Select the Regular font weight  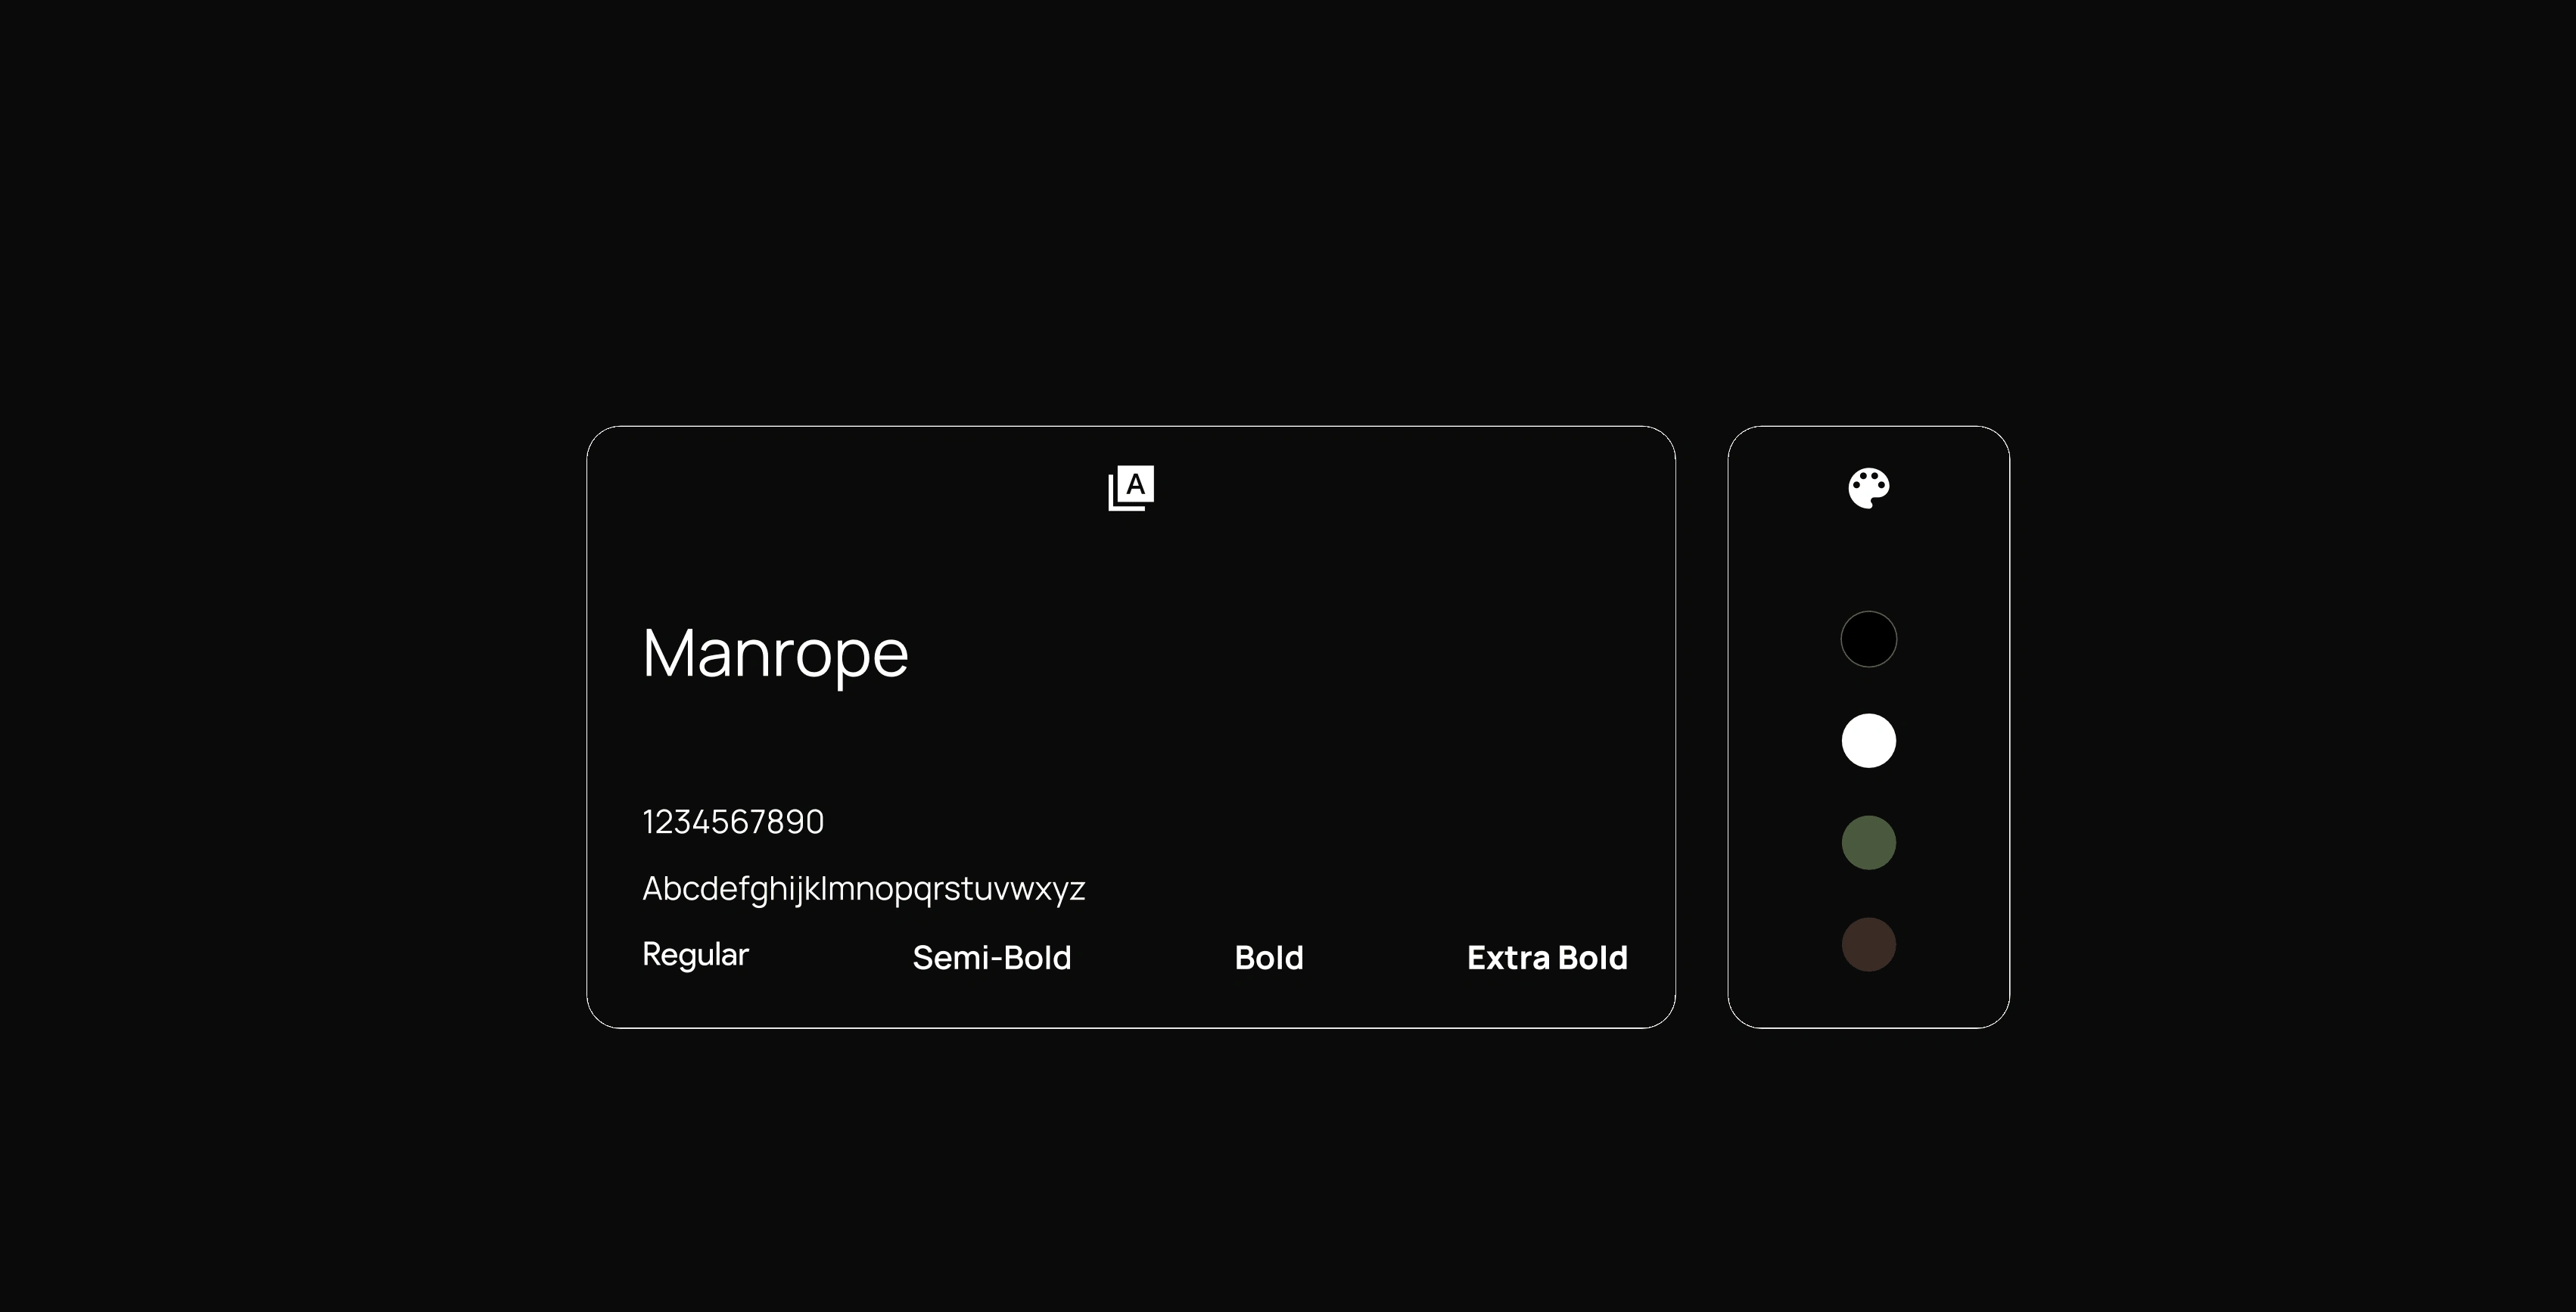[x=695, y=955]
